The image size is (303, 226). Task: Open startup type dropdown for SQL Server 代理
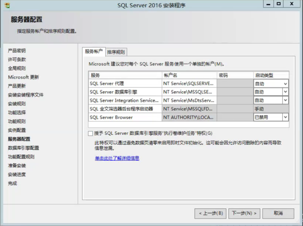point(285,83)
